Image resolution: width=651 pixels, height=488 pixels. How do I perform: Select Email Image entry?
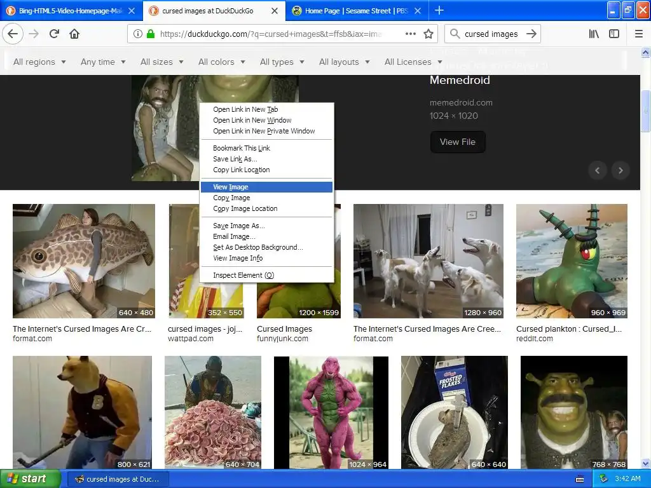266,236
